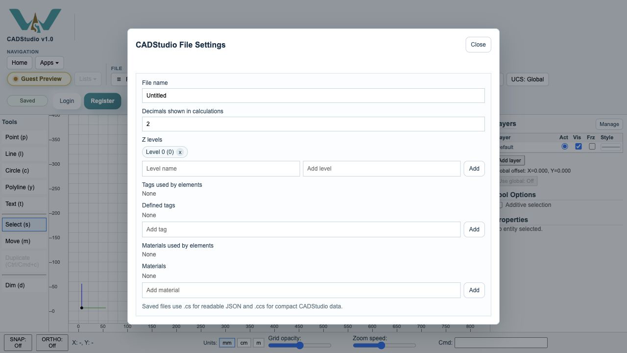The width and height of the screenshot is (627, 353).
Task: Pick the Move (m) tool
Action: click(x=24, y=241)
